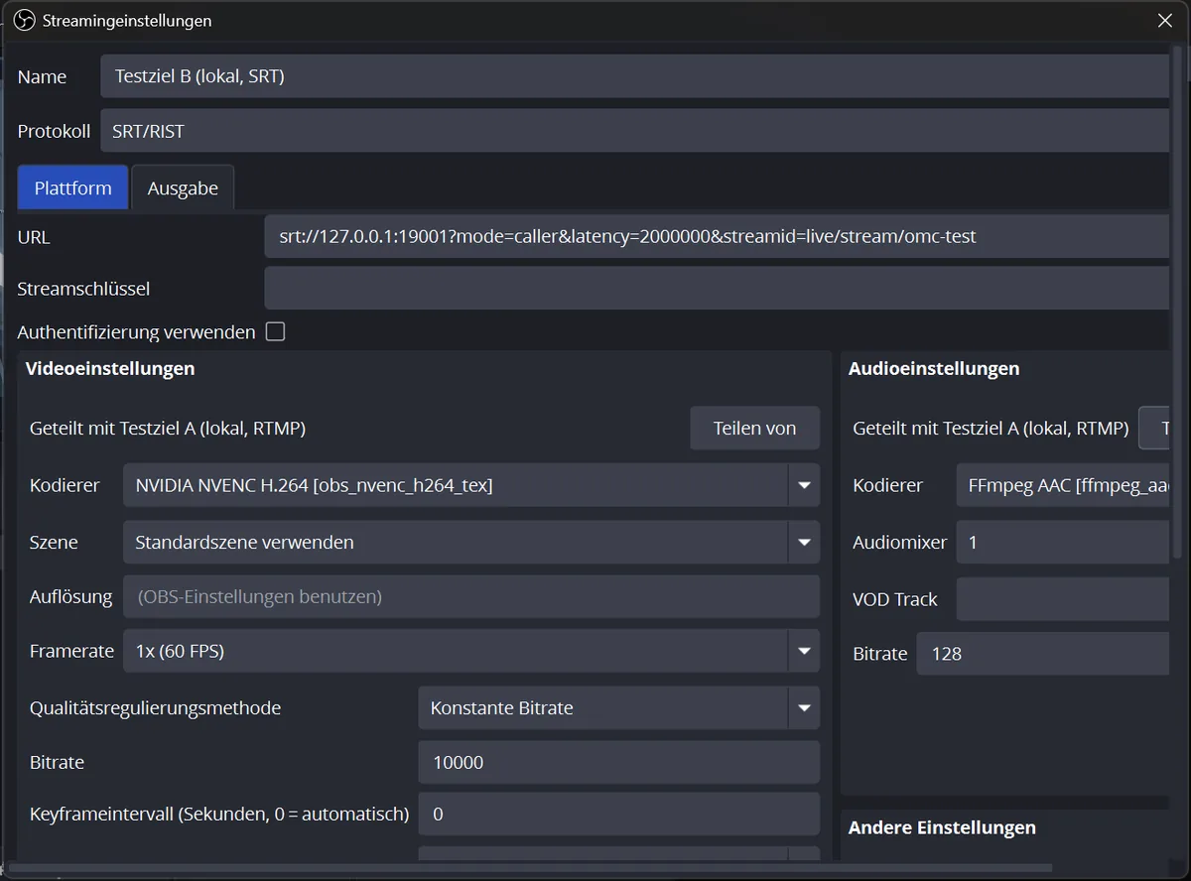Click the empty VOD Track field
Image resolution: width=1191 pixels, height=881 pixels.
pyautogui.click(x=1063, y=599)
